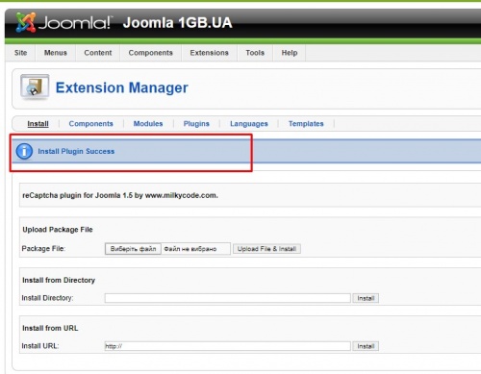Viewport: 481px width, 374px height.
Task: Switch to the Plugins tab
Action: pyautogui.click(x=196, y=124)
